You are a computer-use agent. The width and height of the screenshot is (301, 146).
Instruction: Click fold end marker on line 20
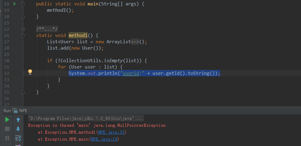click(23, 17)
